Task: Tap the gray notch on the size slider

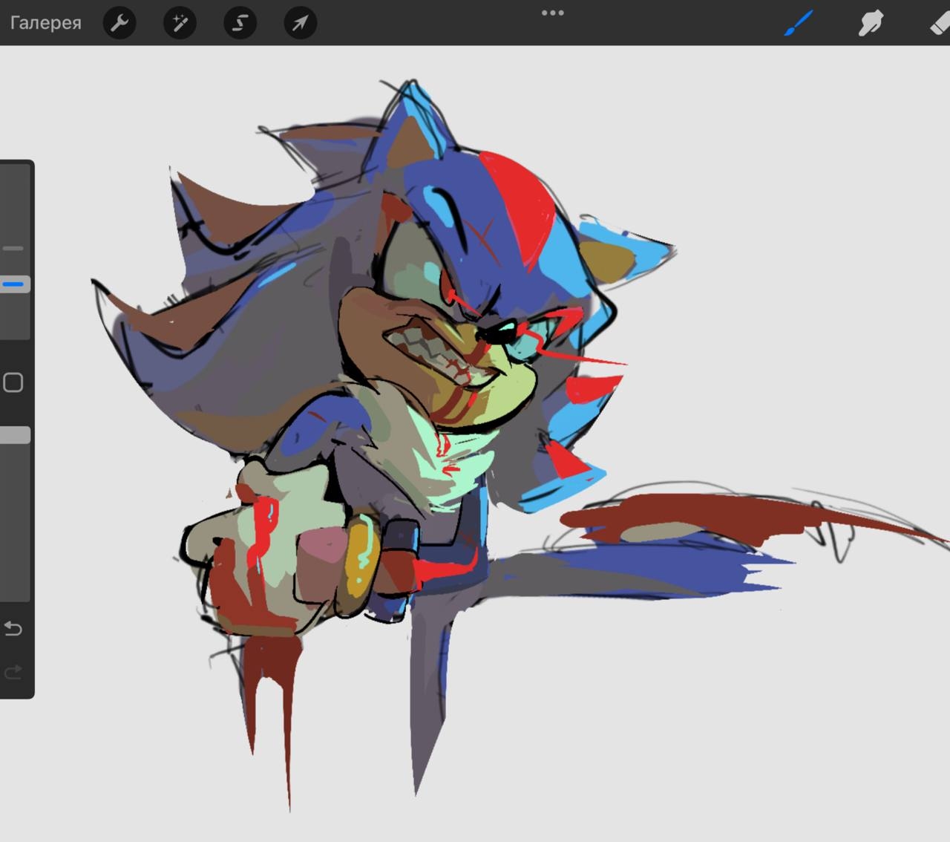Action: (13, 248)
